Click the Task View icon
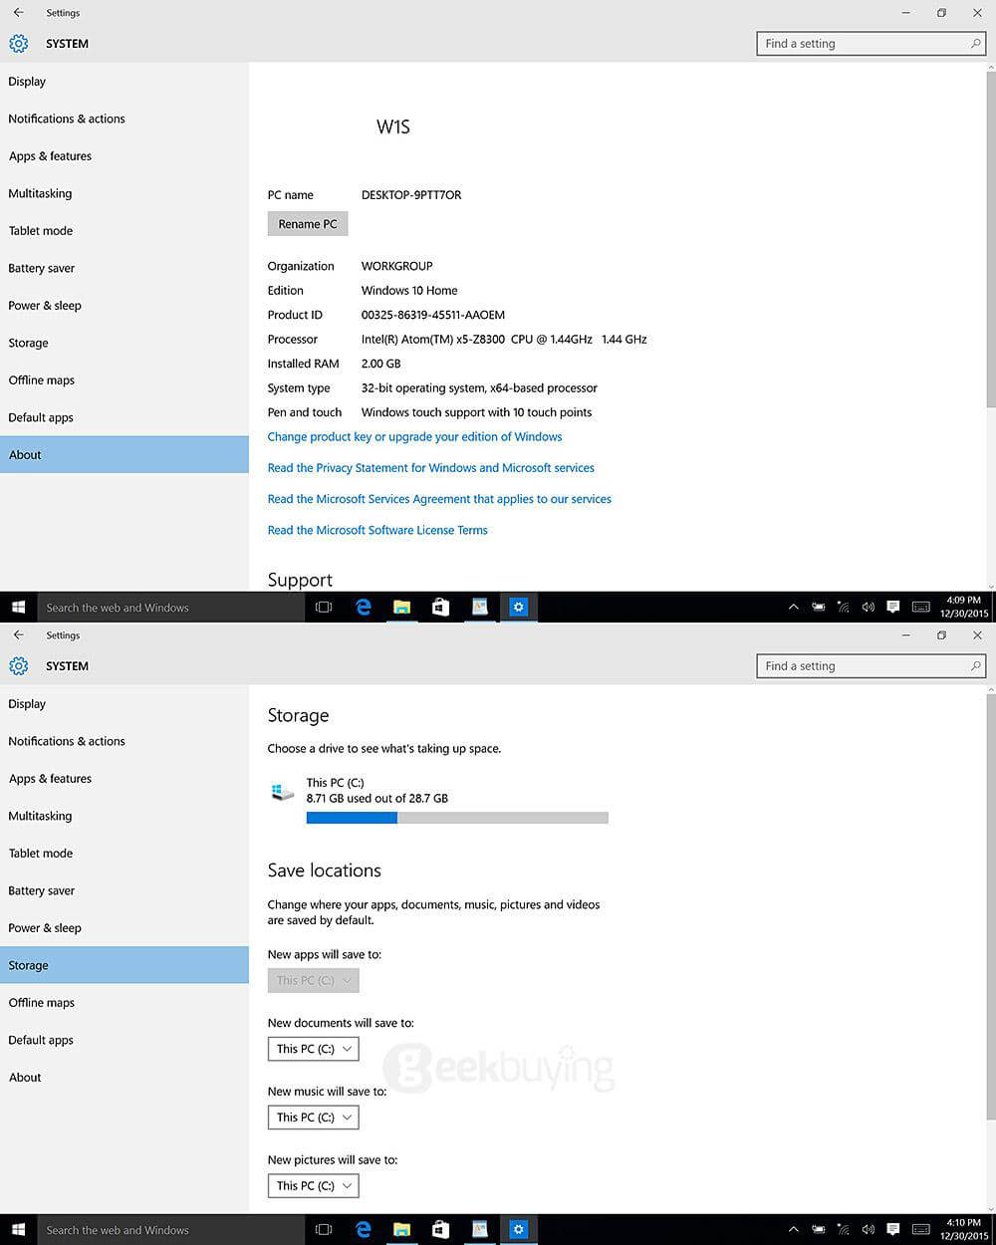 tap(323, 1229)
